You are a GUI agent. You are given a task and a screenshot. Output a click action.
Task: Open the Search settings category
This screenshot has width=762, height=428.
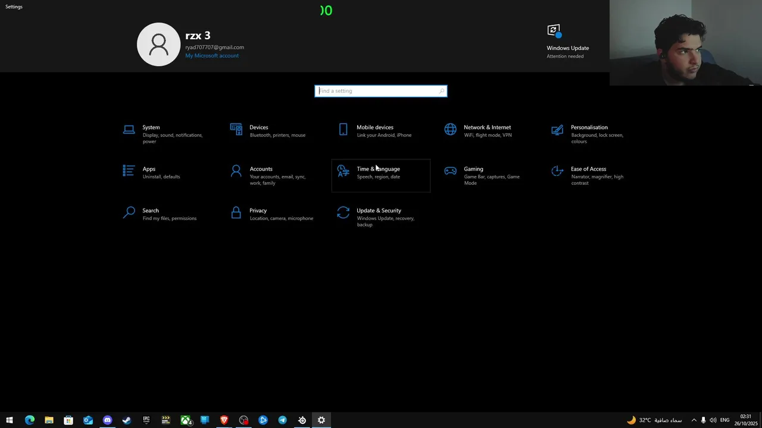coord(167,217)
